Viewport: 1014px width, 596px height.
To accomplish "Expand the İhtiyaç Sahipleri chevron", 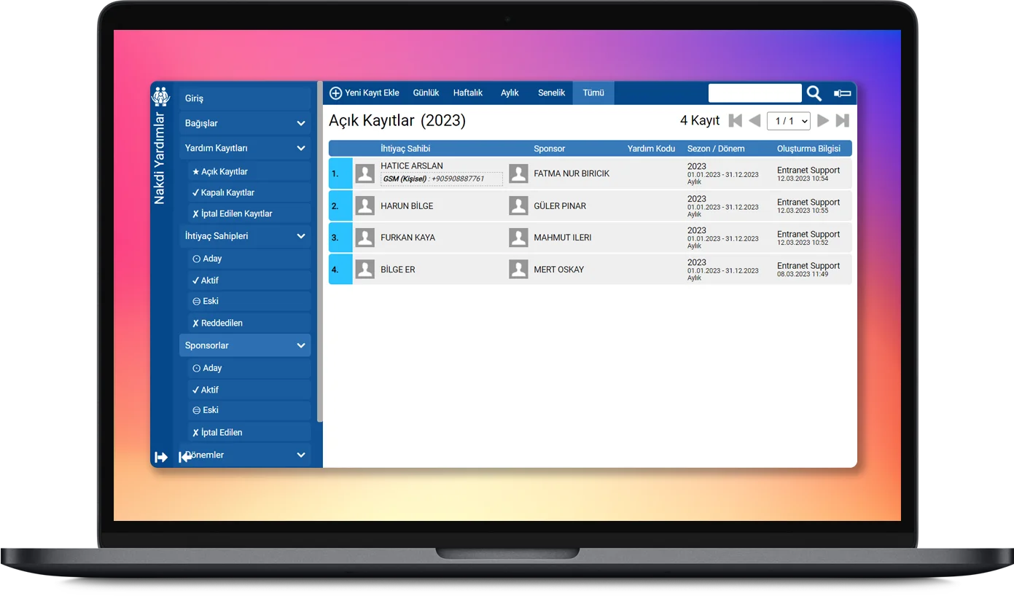I will pyautogui.click(x=300, y=236).
